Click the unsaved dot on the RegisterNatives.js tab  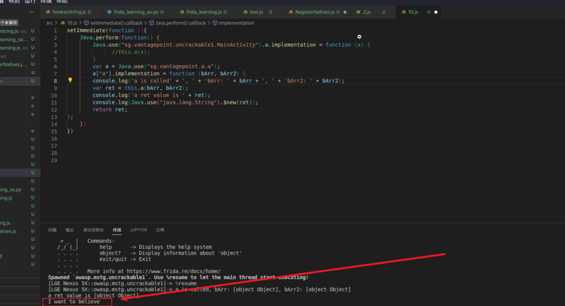point(345,12)
